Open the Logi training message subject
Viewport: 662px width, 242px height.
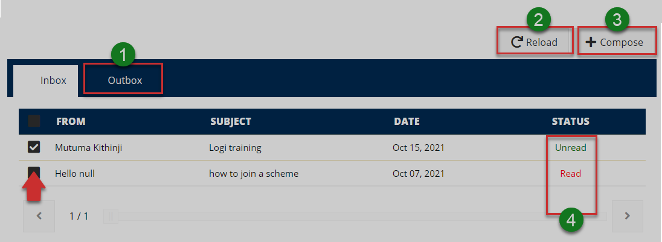pos(235,147)
